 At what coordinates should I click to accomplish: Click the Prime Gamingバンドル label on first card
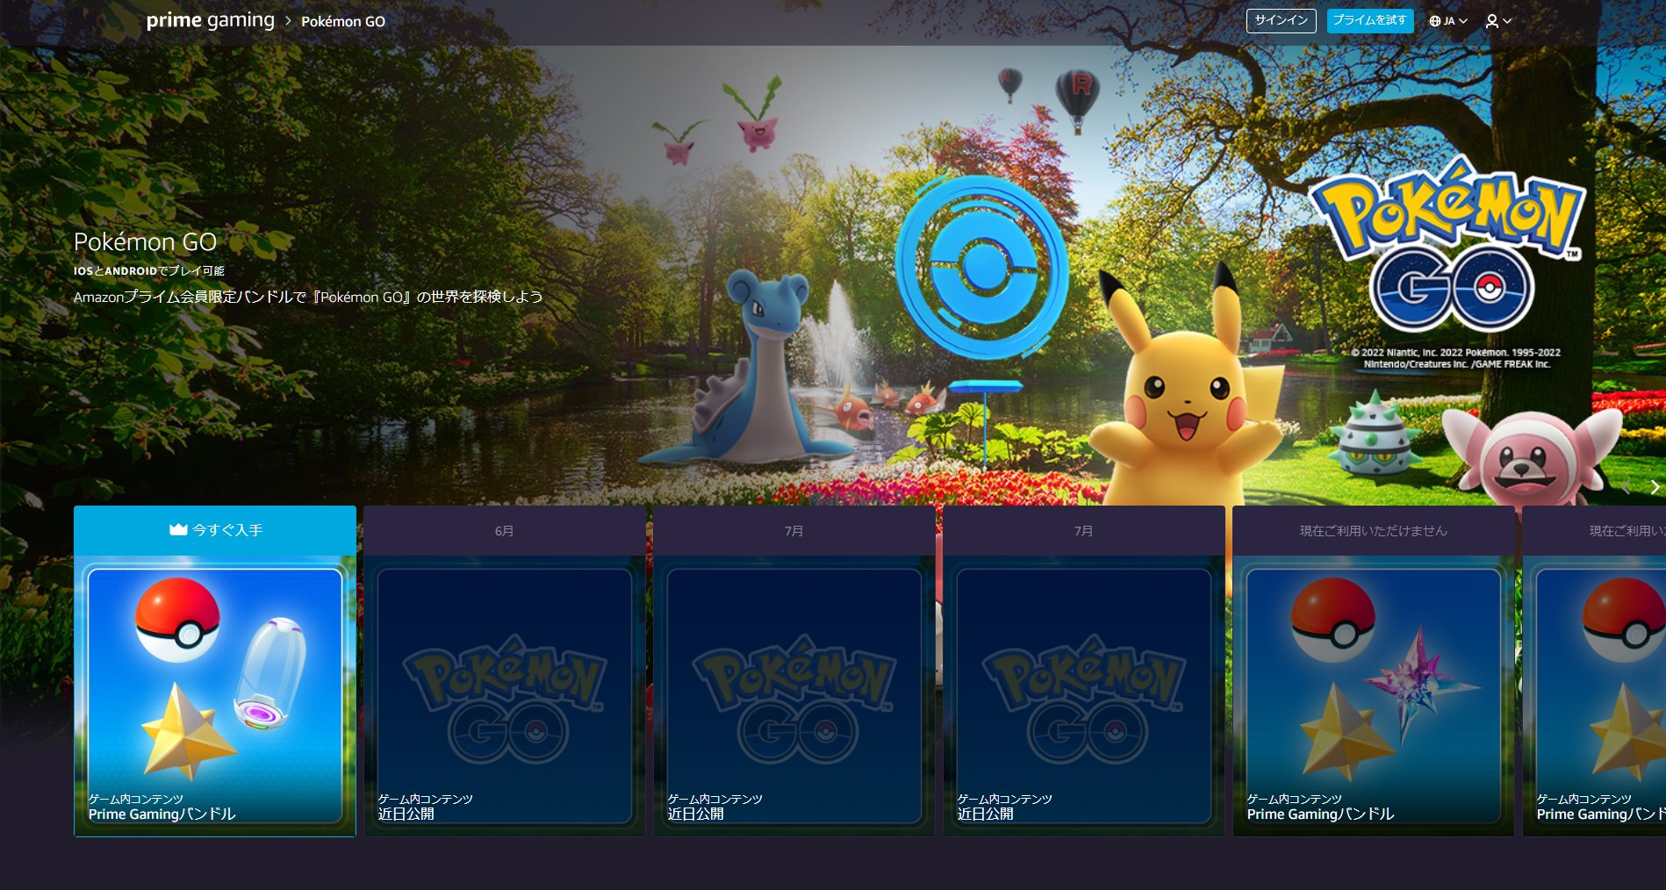[162, 814]
